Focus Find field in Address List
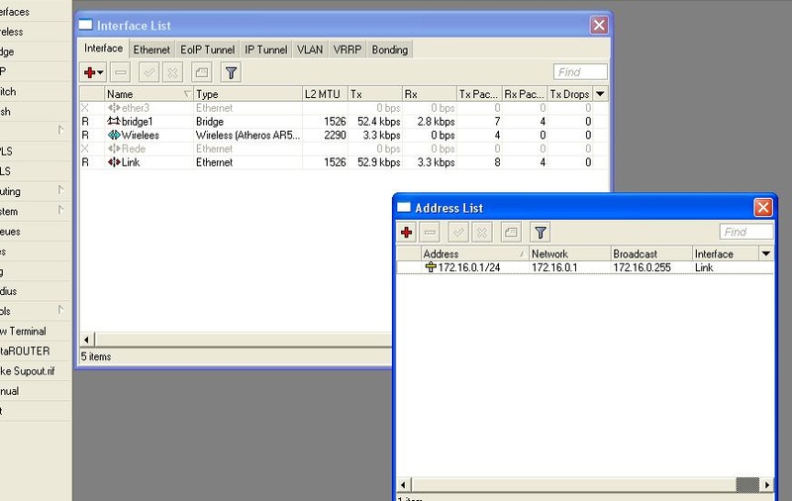This screenshot has width=792, height=501. (746, 232)
